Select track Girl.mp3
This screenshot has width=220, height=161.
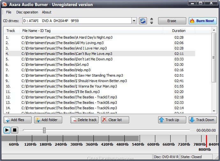tap(100, 65)
